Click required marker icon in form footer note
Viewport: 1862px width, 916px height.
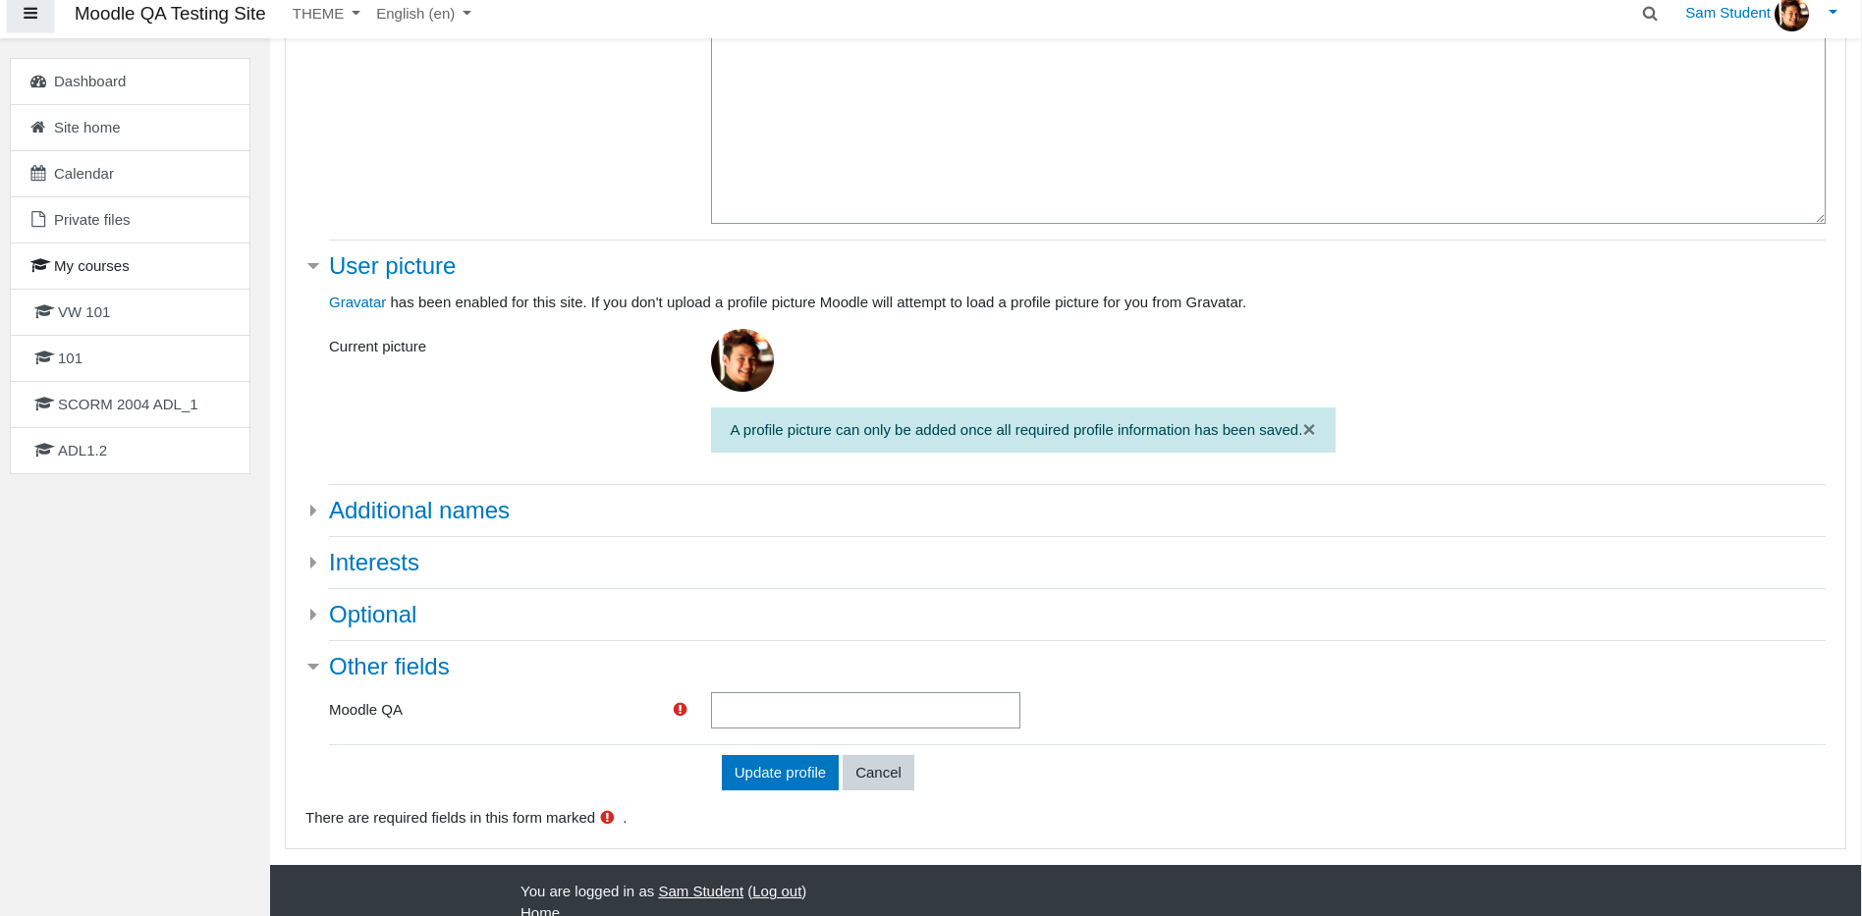[607, 818]
